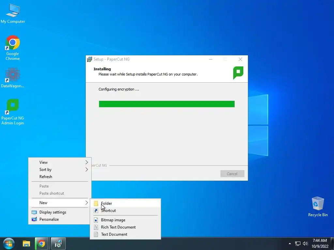Create a new Rich Text Document

point(126,227)
